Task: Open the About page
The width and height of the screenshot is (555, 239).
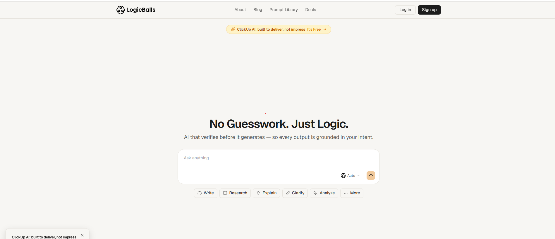Action: (240, 10)
